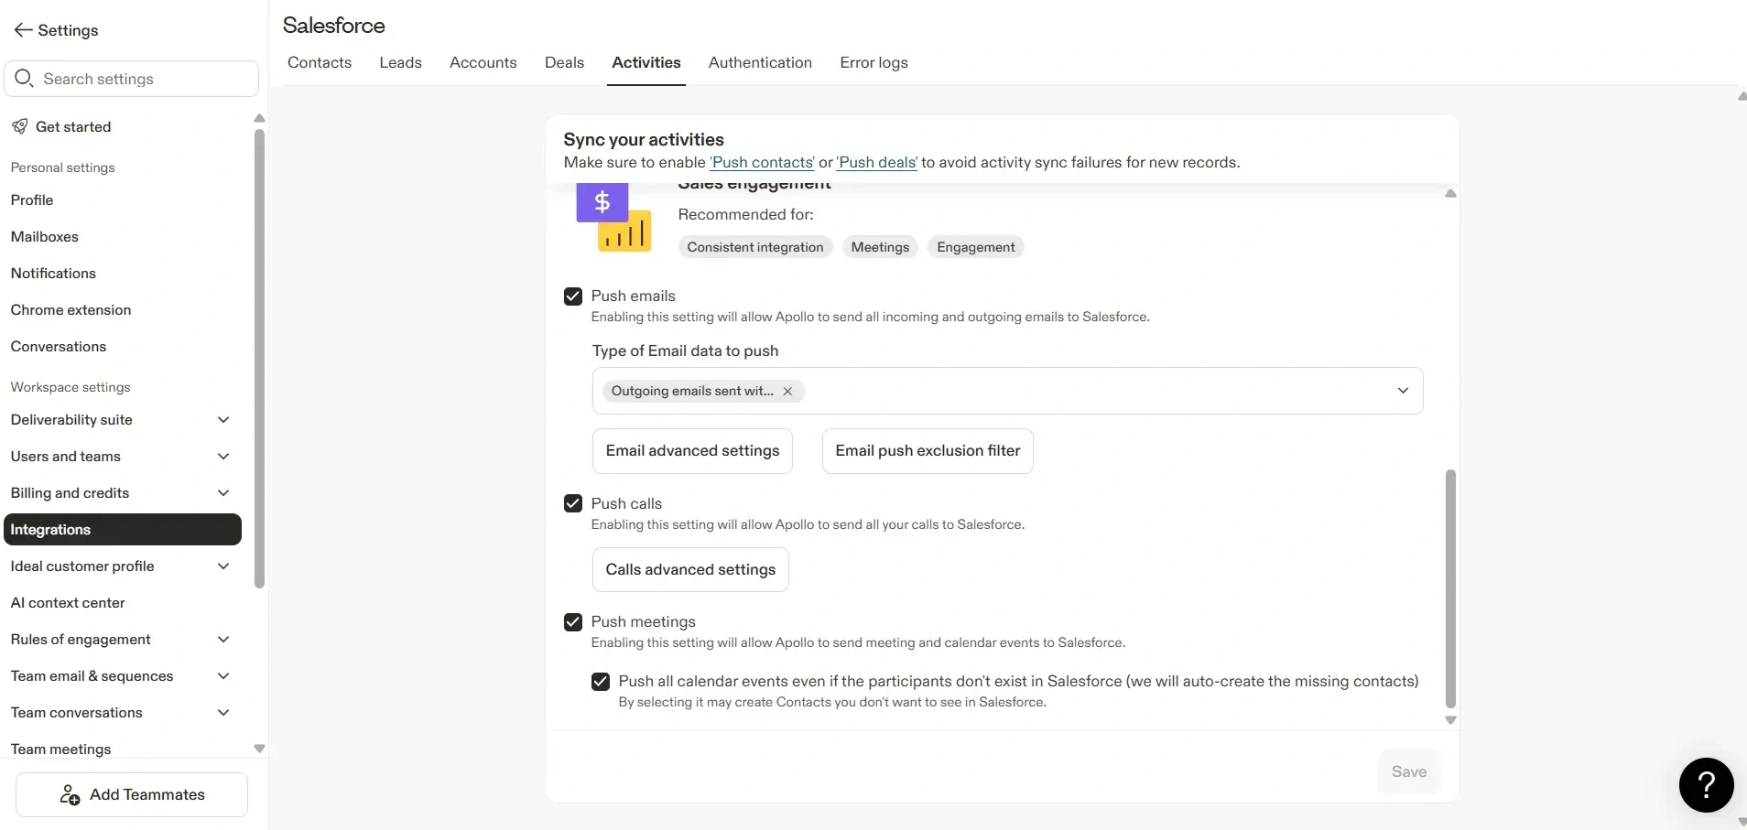Screen dimensions: 1747x830
Task: Open the Error logs tab
Action: point(873,62)
